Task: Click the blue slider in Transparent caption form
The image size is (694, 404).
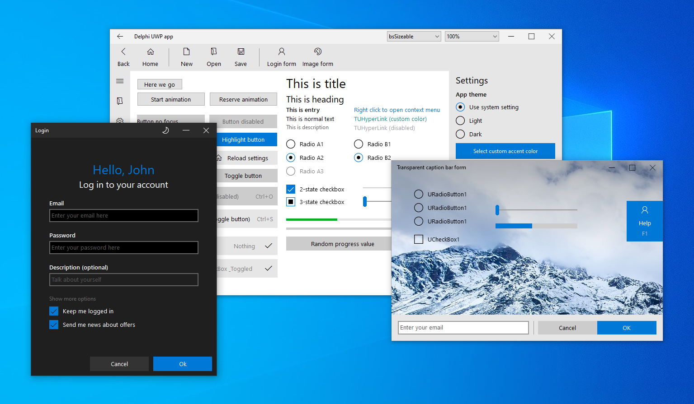Action: point(496,210)
